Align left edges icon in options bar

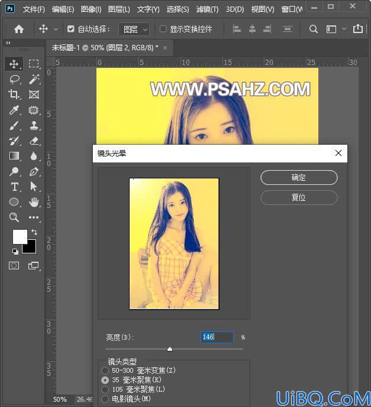tap(237, 29)
